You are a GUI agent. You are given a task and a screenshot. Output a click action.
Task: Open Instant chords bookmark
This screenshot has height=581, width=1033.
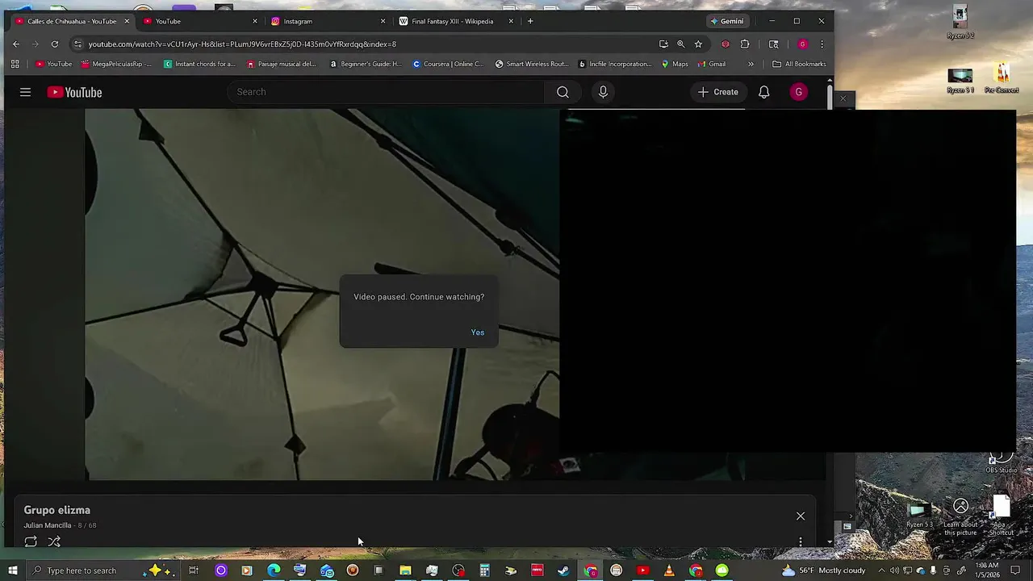(x=199, y=64)
